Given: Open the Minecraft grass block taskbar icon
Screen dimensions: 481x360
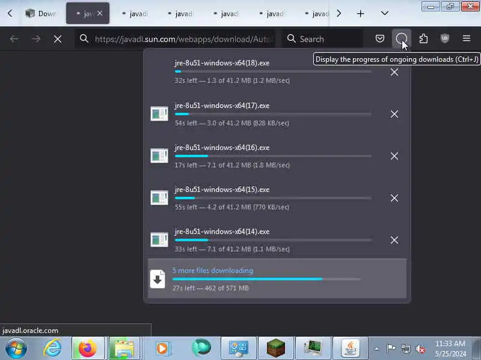Looking at the screenshot, I should (x=276, y=349).
